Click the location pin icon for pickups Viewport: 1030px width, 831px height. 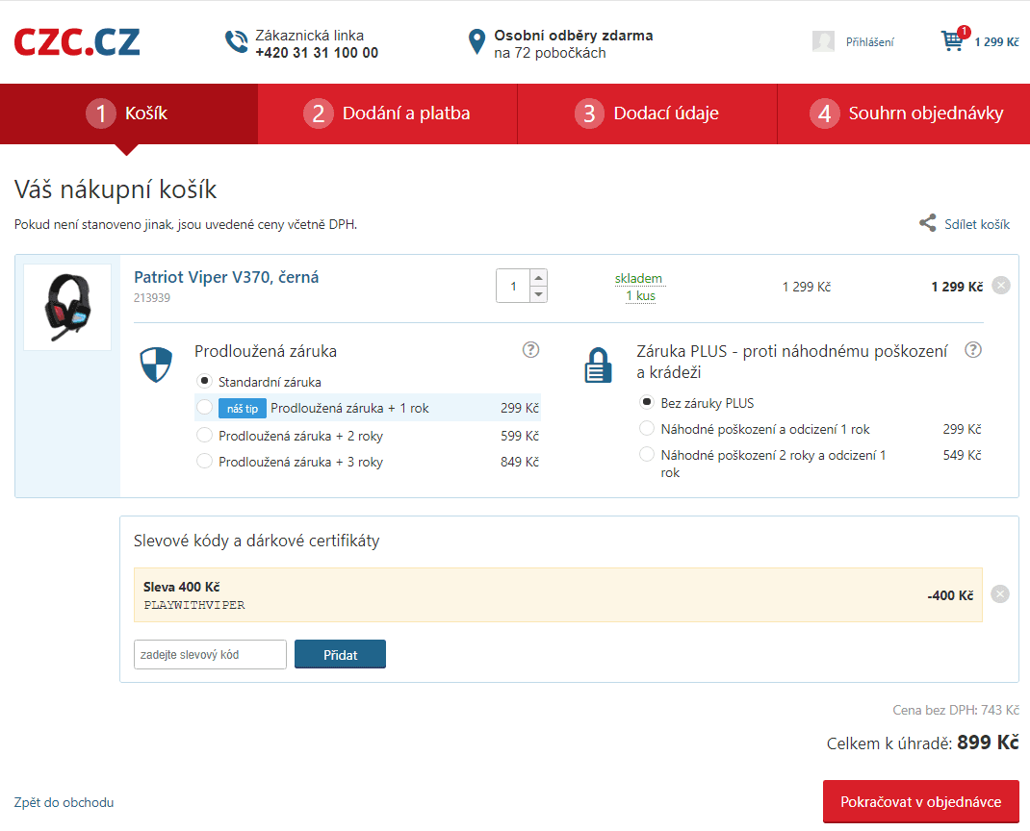(476, 42)
